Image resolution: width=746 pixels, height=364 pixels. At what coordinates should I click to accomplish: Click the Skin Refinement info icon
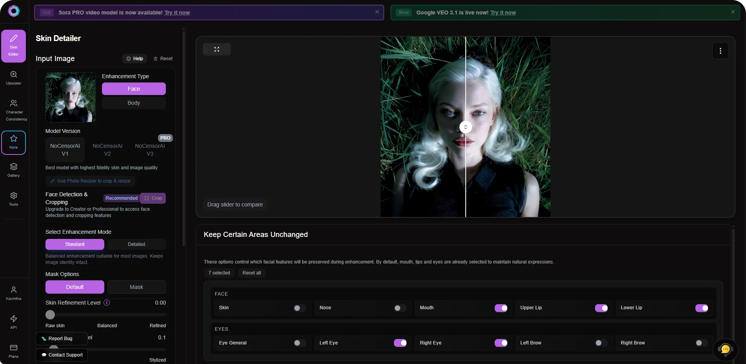(107, 303)
